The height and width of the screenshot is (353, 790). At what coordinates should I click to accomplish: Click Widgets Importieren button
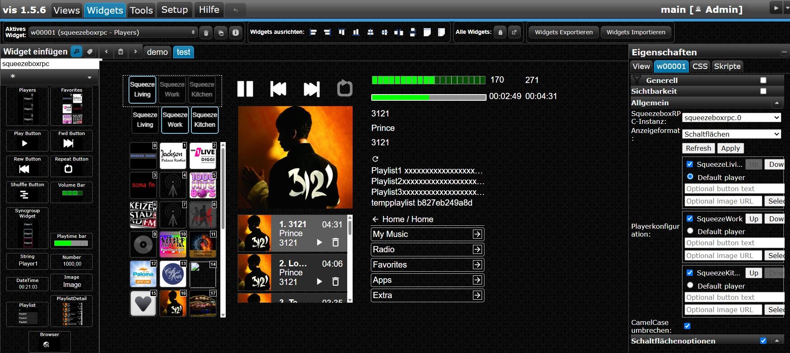636,32
